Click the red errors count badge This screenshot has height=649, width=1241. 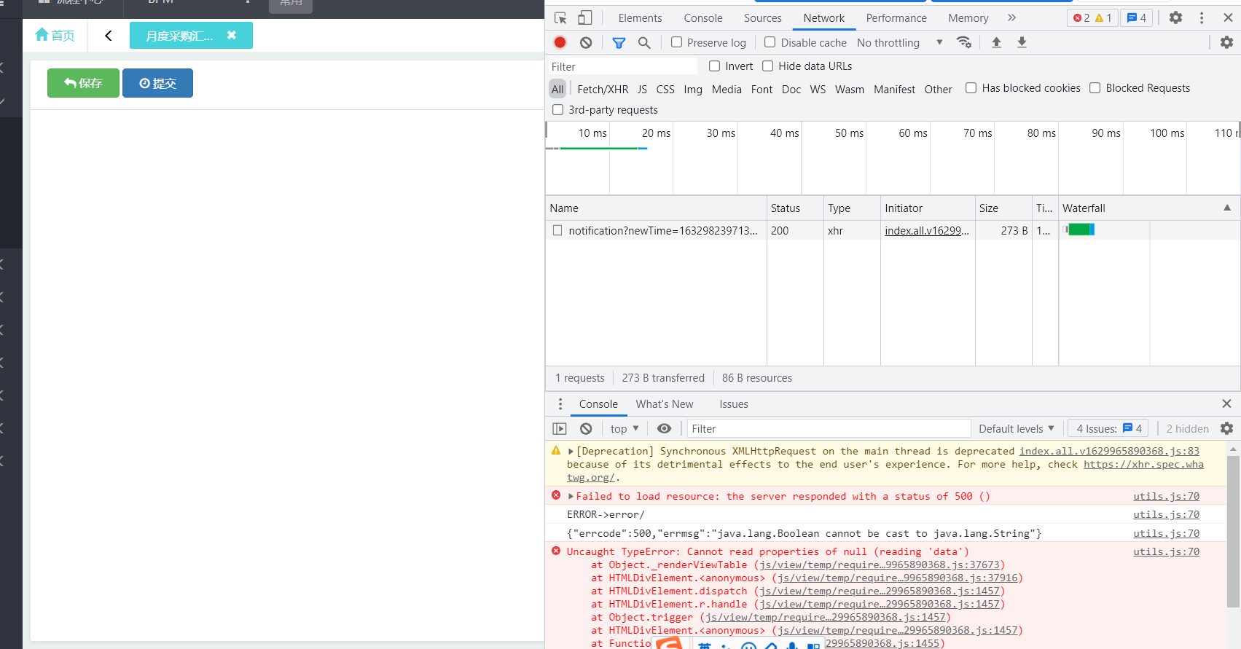point(1081,18)
